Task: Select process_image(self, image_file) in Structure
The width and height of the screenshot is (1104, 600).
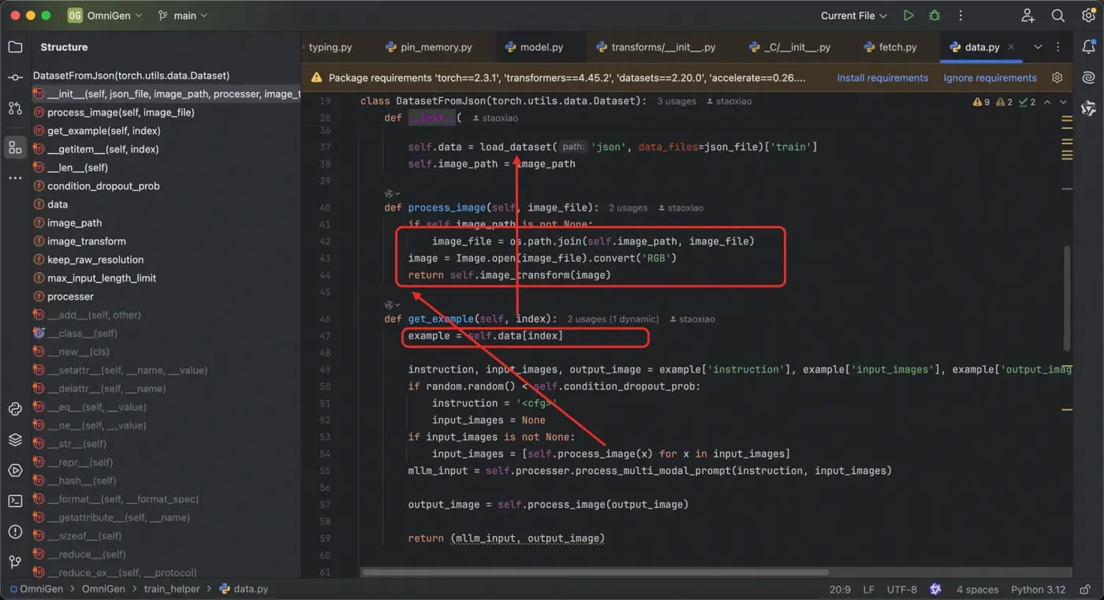Action: (121, 113)
